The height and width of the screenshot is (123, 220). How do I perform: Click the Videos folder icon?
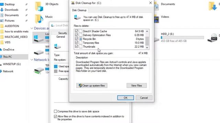click(157, 19)
